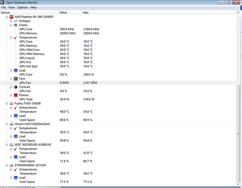This screenshot has width=242, height=188.
Task: Select the GPU Fan 0 RPM row
Action: point(118,83)
